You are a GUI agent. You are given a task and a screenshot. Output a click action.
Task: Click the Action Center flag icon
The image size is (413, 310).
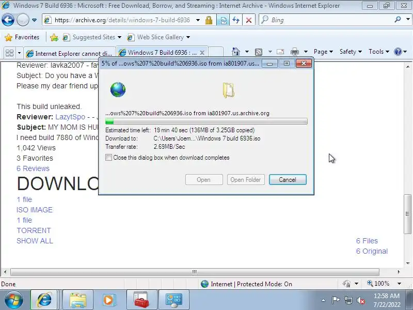(x=336, y=300)
